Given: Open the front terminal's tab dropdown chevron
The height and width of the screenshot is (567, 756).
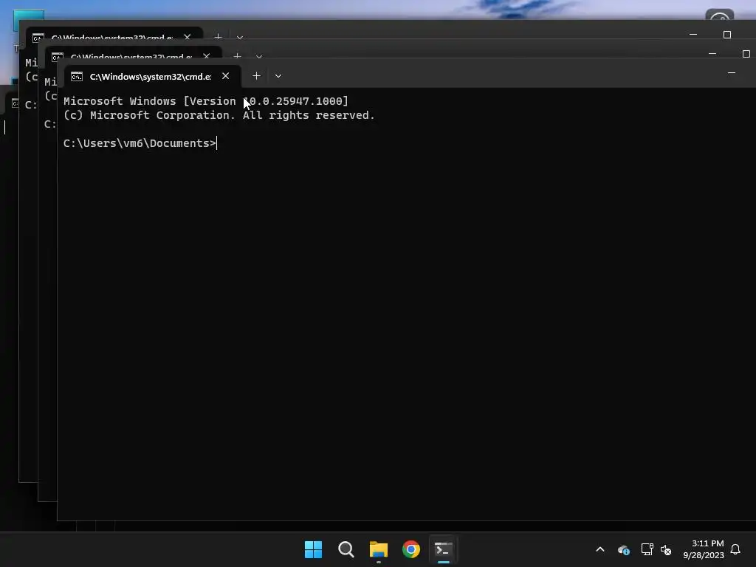Looking at the screenshot, I should coord(278,76).
